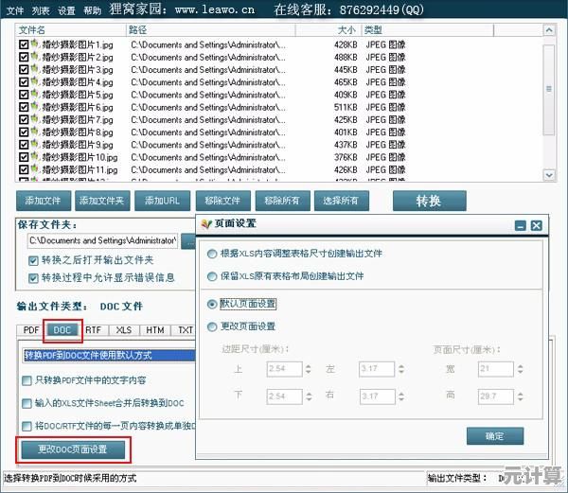
Task: Close the 页面设置 dialog
Action: click(537, 225)
